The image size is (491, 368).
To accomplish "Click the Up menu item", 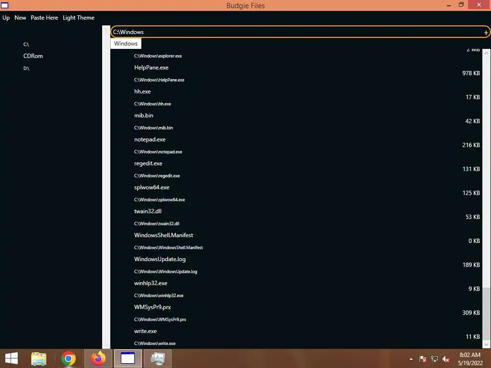I will click(x=6, y=18).
